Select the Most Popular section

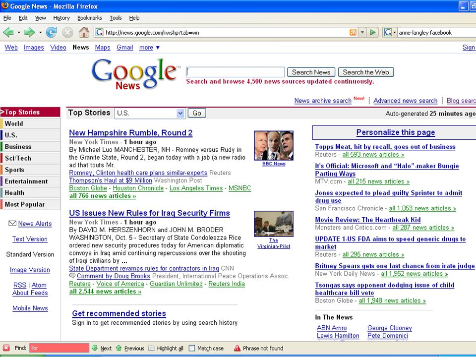click(30, 204)
